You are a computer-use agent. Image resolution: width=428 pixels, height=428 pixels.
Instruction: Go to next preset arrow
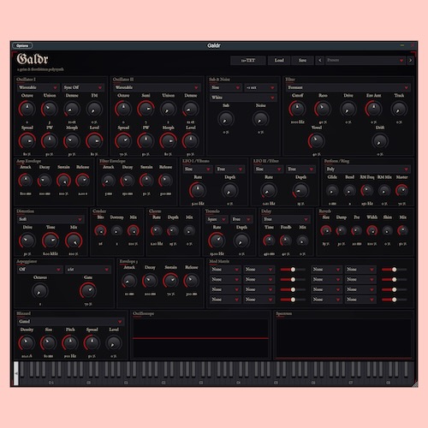(x=410, y=60)
